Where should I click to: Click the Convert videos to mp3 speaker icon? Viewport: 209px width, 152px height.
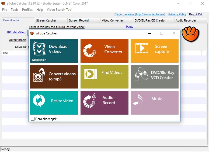tap(39, 75)
